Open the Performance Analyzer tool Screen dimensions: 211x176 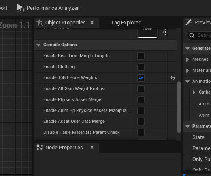click(48, 8)
